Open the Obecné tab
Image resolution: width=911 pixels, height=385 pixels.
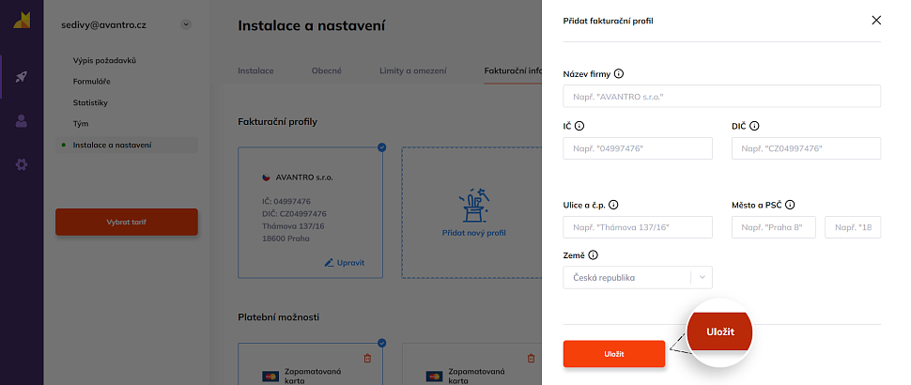coord(326,70)
